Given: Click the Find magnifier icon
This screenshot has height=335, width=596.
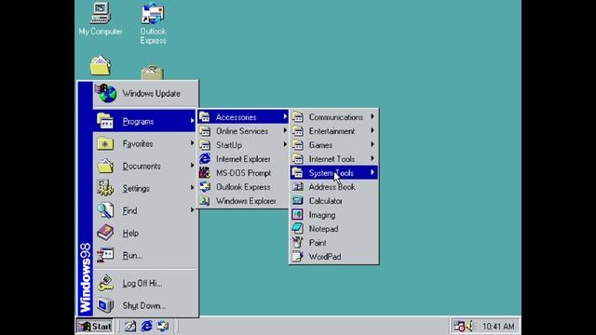Looking at the screenshot, I should click(105, 210).
